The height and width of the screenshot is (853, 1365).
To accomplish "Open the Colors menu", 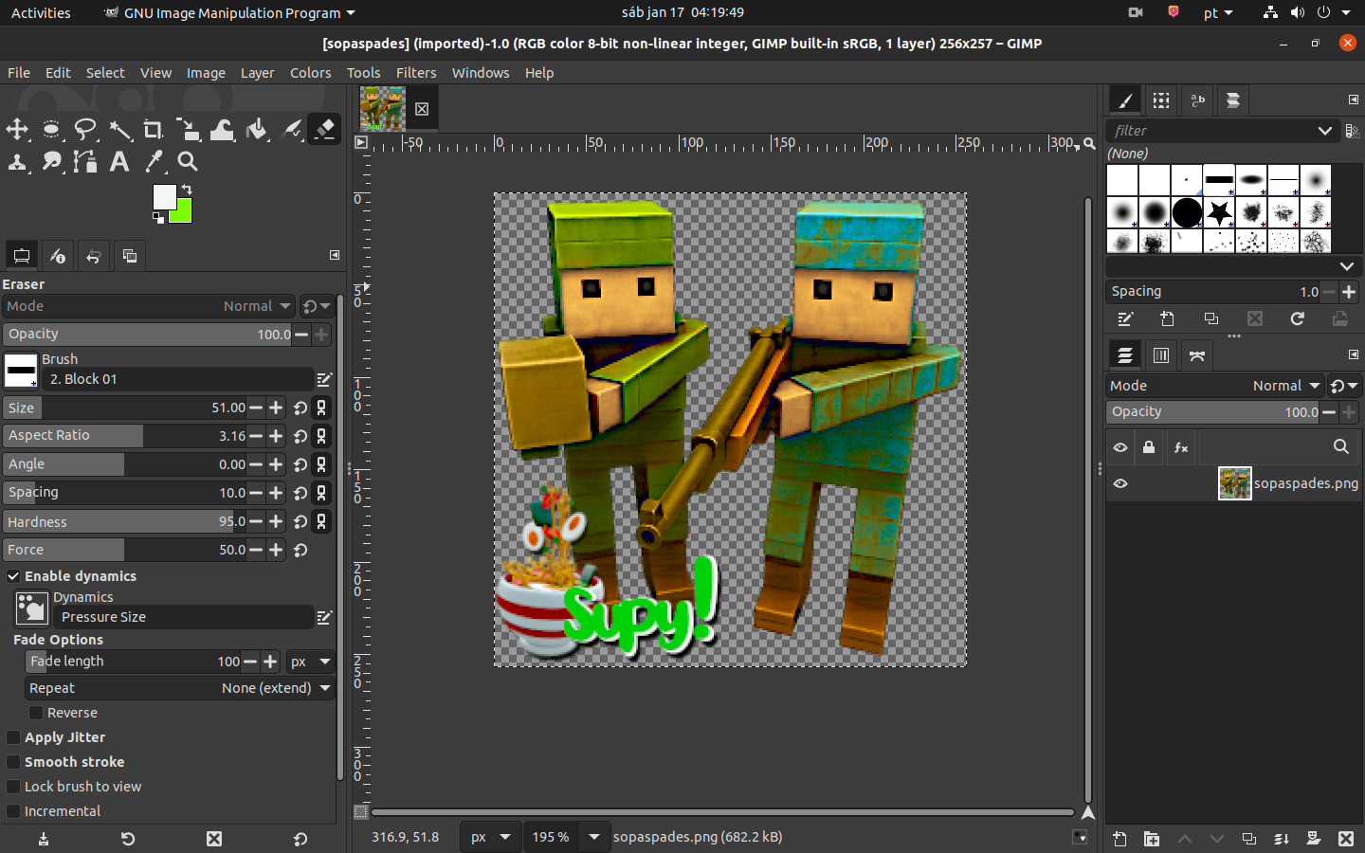I will point(310,73).
